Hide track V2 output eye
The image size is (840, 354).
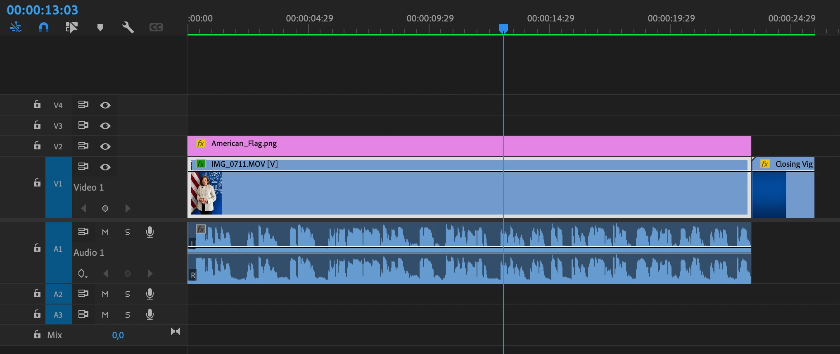click(105, 146)
